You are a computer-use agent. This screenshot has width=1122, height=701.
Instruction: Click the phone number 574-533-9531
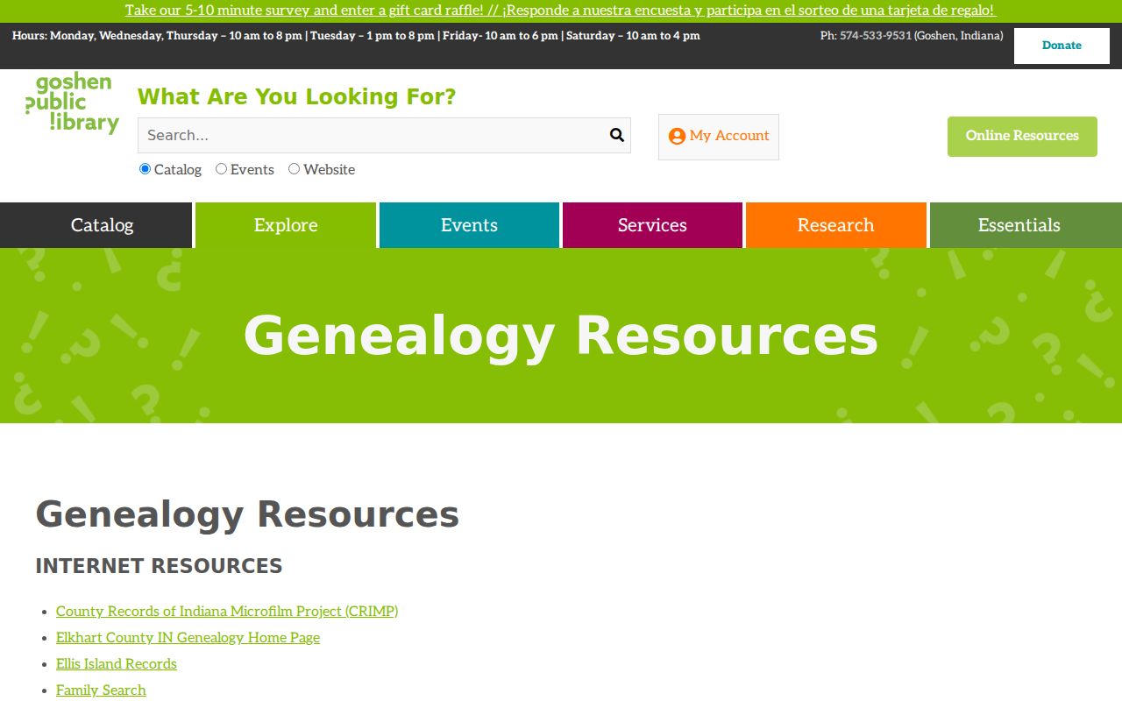pyautogui.click(x=875, y=36)
